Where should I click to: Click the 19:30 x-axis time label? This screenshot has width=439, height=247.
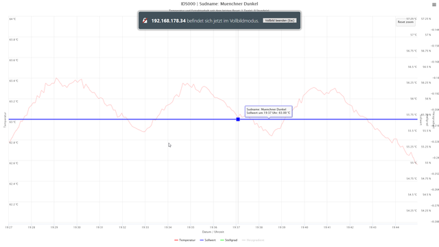[77, 227]
